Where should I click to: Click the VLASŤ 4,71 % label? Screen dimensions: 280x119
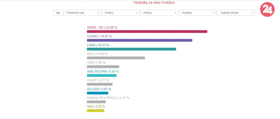click(98, 80)
